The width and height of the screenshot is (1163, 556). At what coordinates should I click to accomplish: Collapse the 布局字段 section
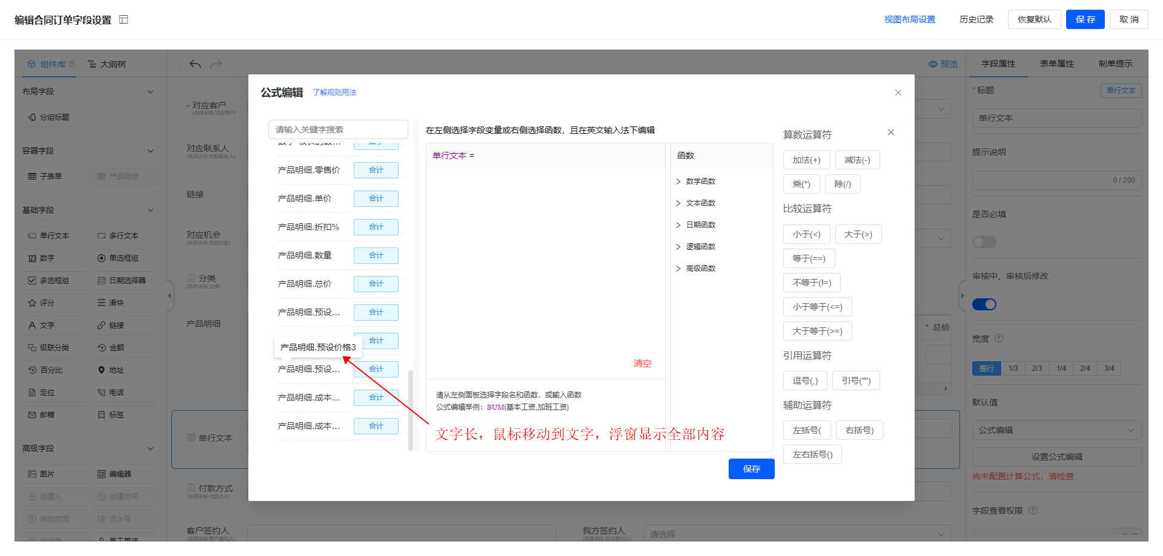coord(151,92)
